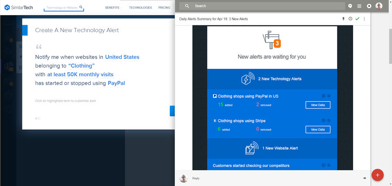
Task: Click the search magnifier in SimilarTech field
Action: tap(81, 7)
